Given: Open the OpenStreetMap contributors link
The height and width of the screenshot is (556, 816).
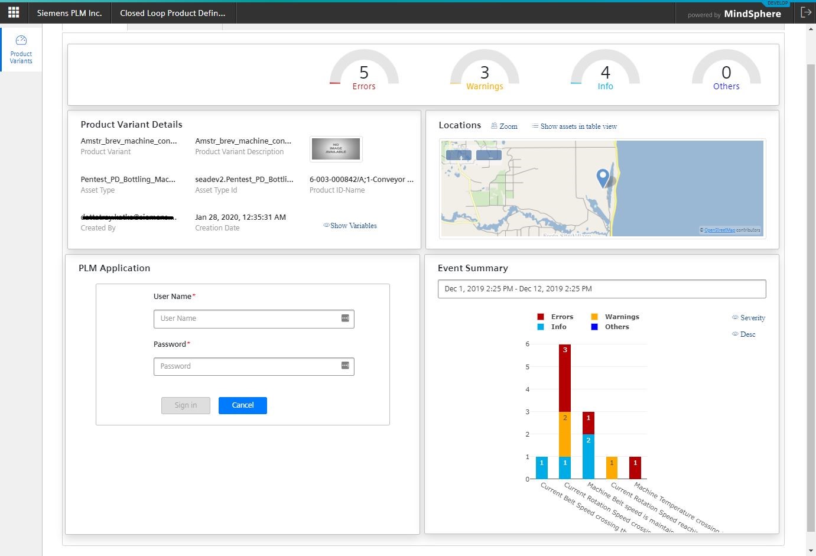Looking at the screenshot, I should (720, 230).
